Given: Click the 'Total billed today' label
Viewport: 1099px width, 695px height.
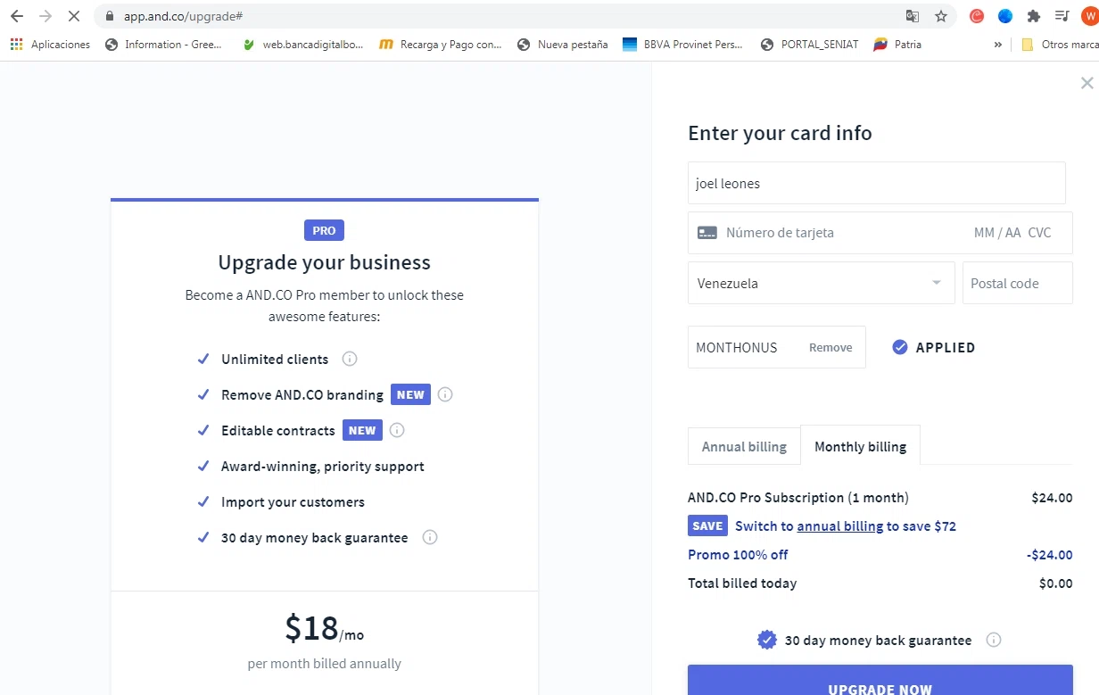Looking at the screenshot, I should (742, 583).
